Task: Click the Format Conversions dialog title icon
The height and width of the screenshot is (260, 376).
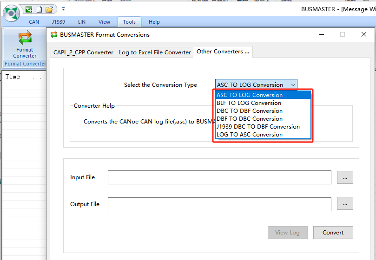Action: pos(54,34)
